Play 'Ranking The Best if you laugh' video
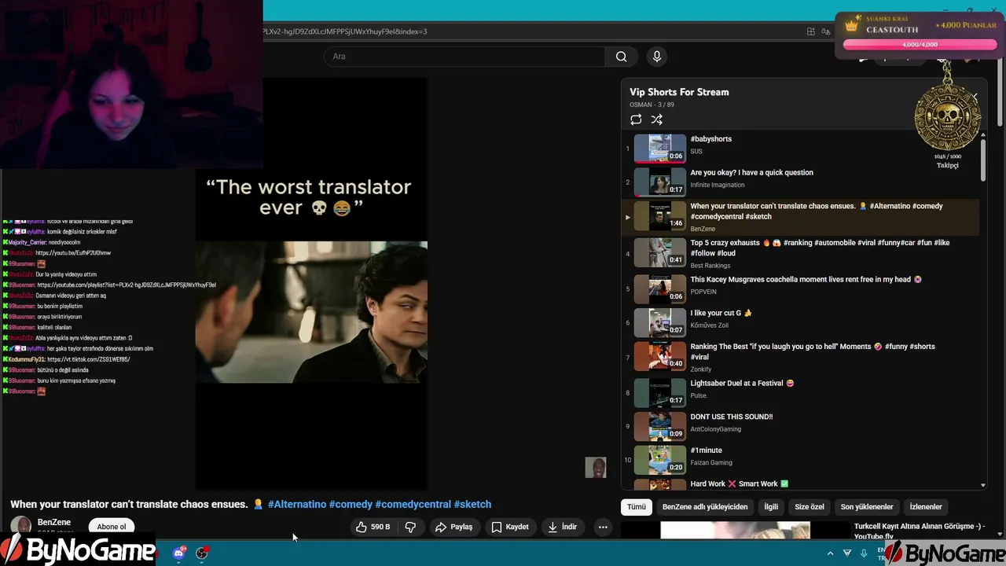 click(x=802, y=357)
